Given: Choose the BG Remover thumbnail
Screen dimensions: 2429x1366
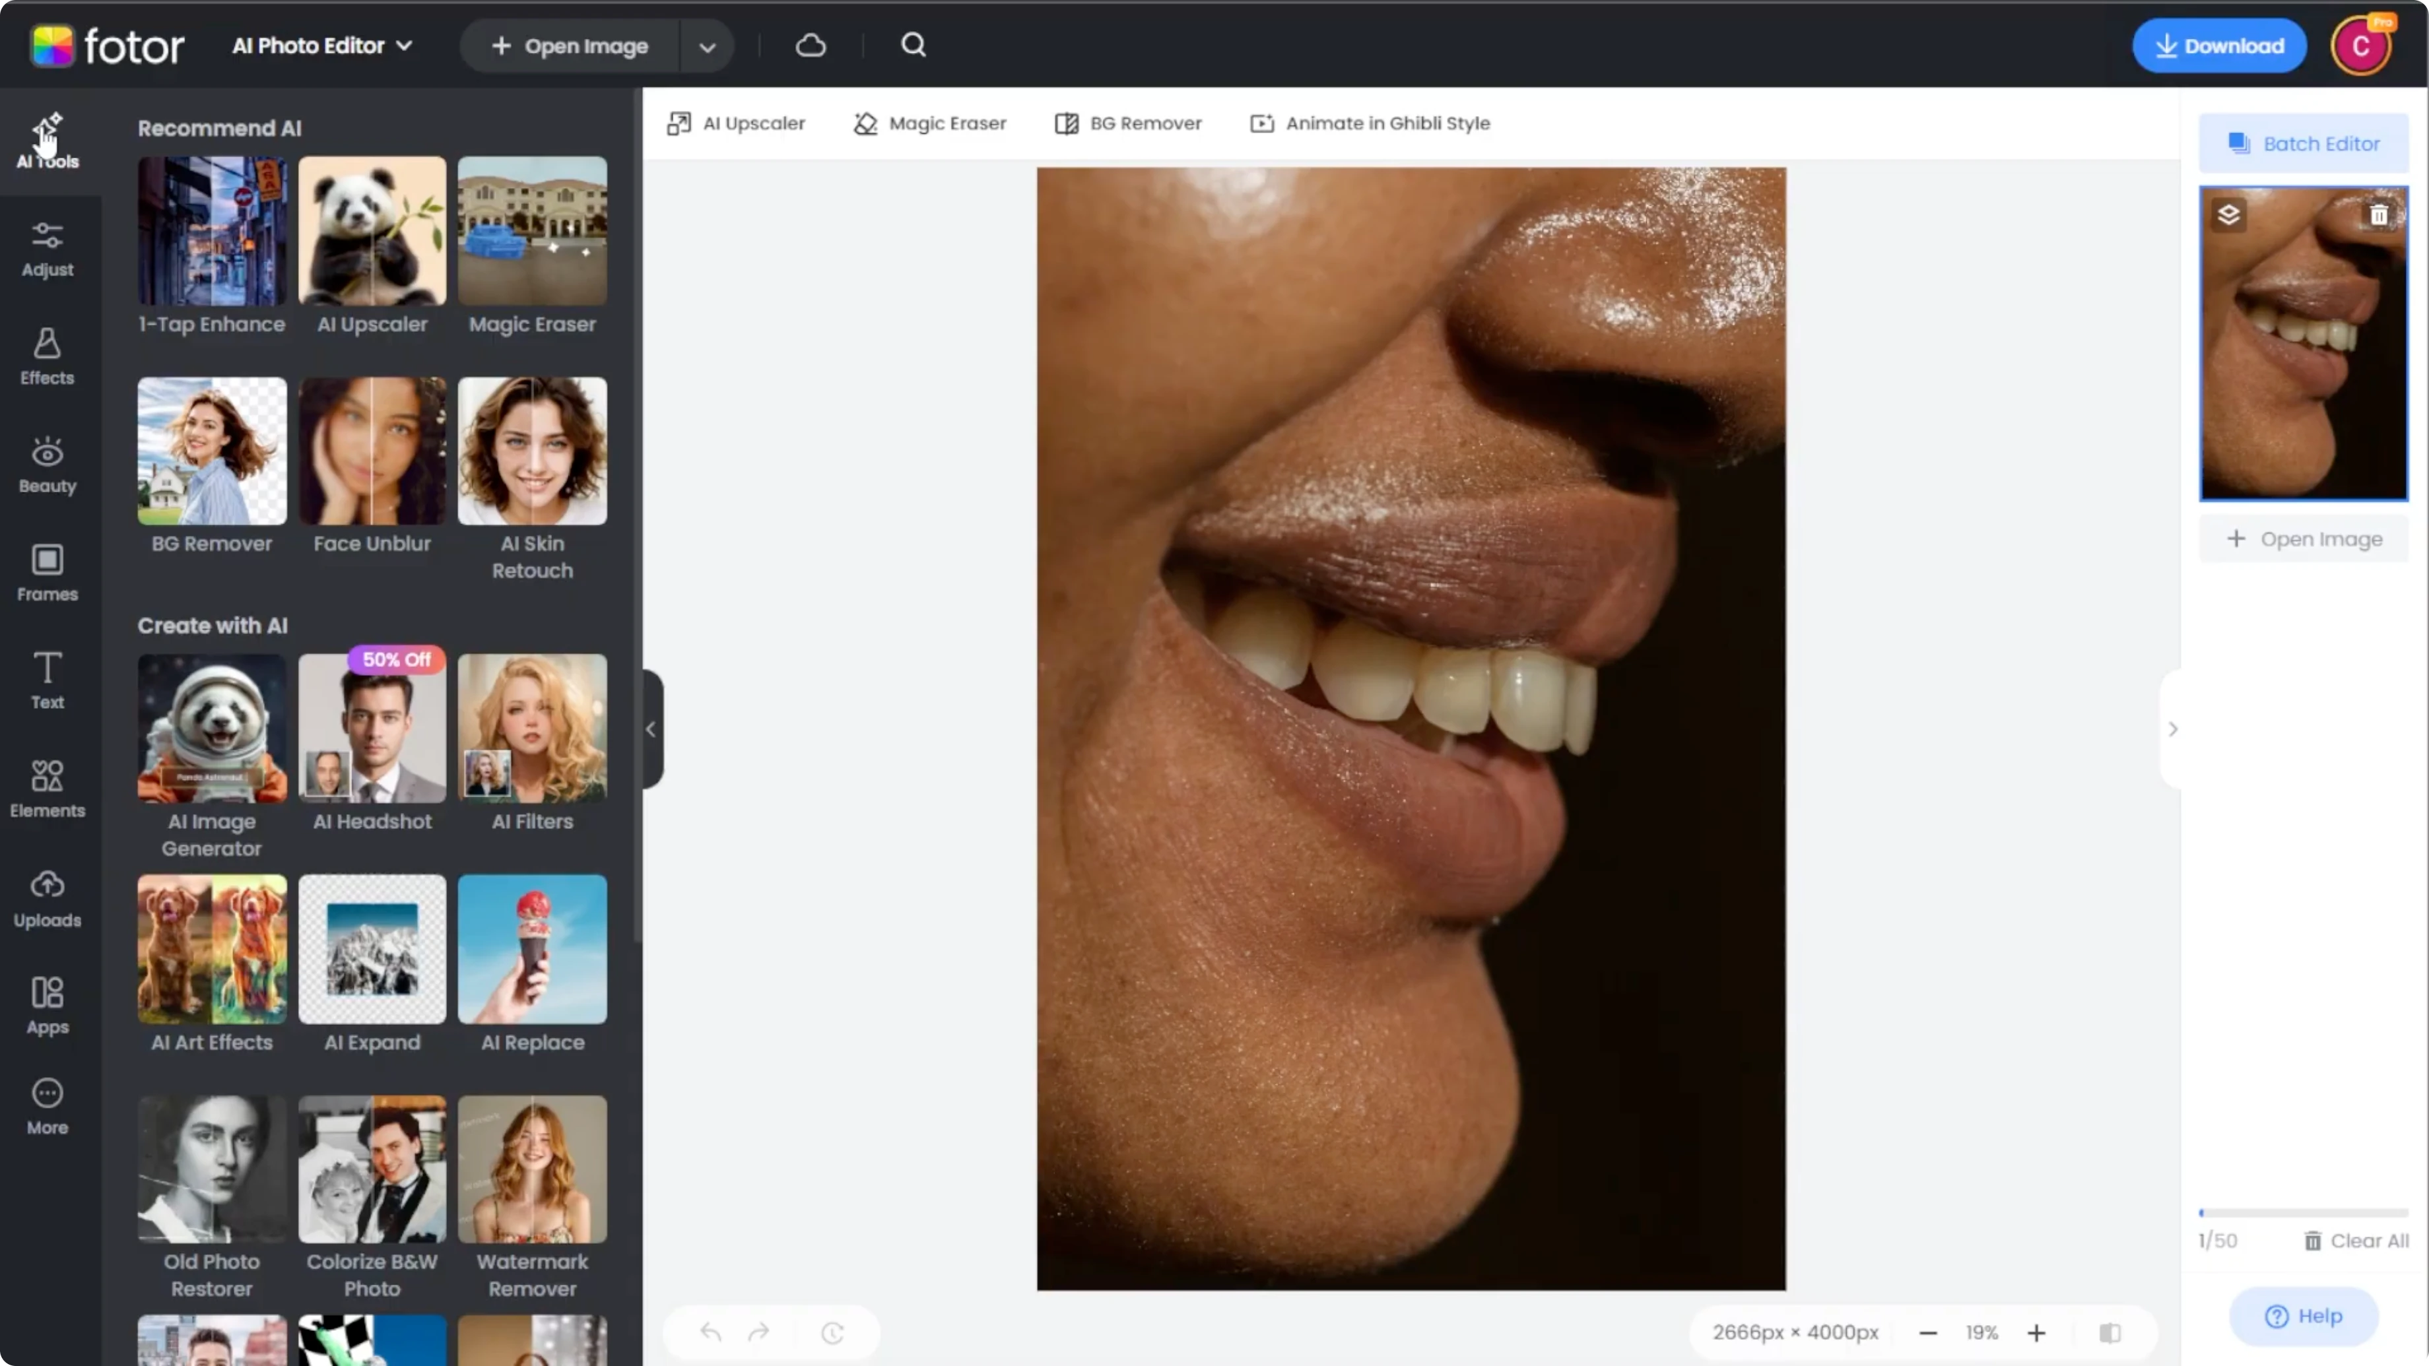Looking at the screenshot, I should coord(212,451).
